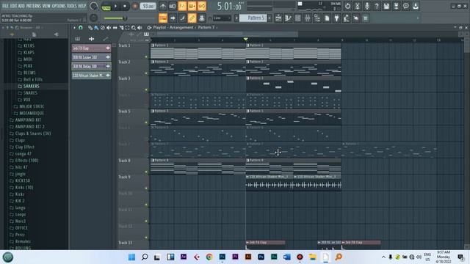Screen dimensions: 470x264
Task: Toggle wait for input to start playing
Action: click(173, 6)
